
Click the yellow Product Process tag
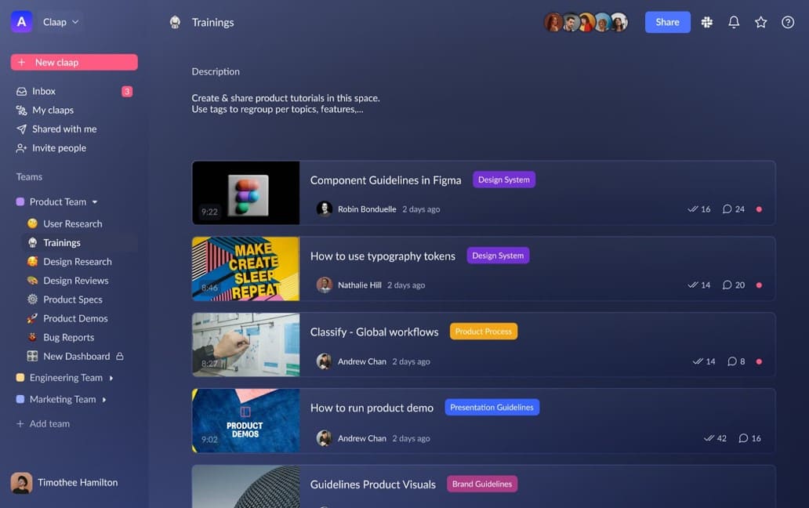coord(484,331)
